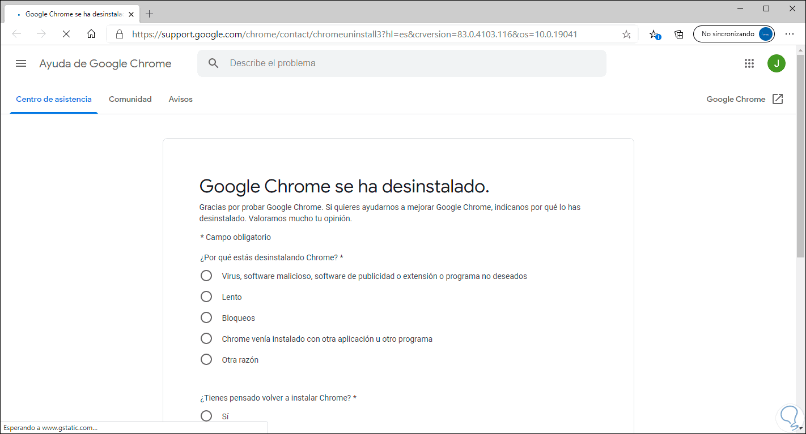Open Edge settings and more menu

tap(790, 34)
